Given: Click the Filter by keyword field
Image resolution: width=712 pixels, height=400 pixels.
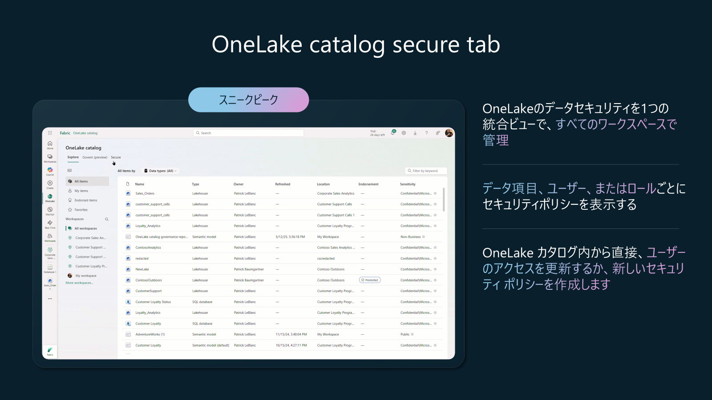Looking at the screenshot, I should pyautogui.click(x=426, y=171).
